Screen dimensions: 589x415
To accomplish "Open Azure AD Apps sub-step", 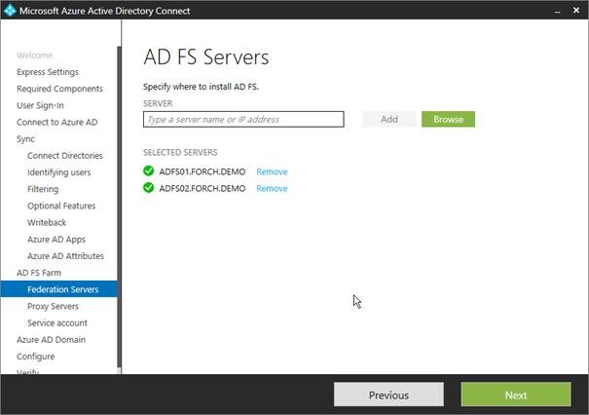I will pos(56,239).
